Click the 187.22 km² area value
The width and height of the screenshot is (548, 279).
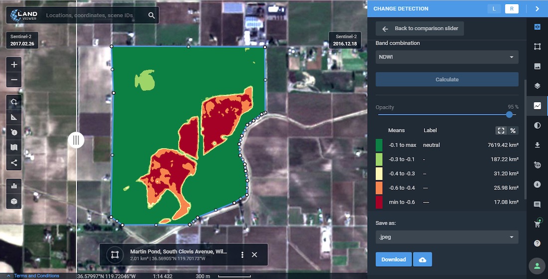coord(505,159)
